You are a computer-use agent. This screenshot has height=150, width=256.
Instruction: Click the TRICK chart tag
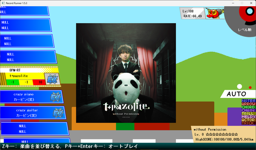pos(248,123)
